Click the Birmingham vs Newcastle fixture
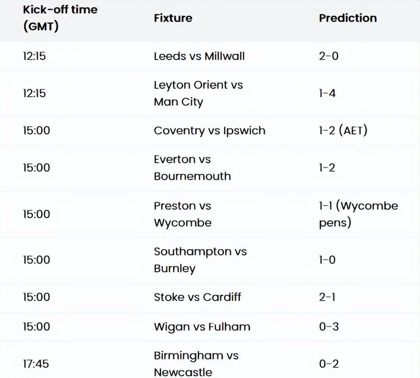 click(196, 364)
